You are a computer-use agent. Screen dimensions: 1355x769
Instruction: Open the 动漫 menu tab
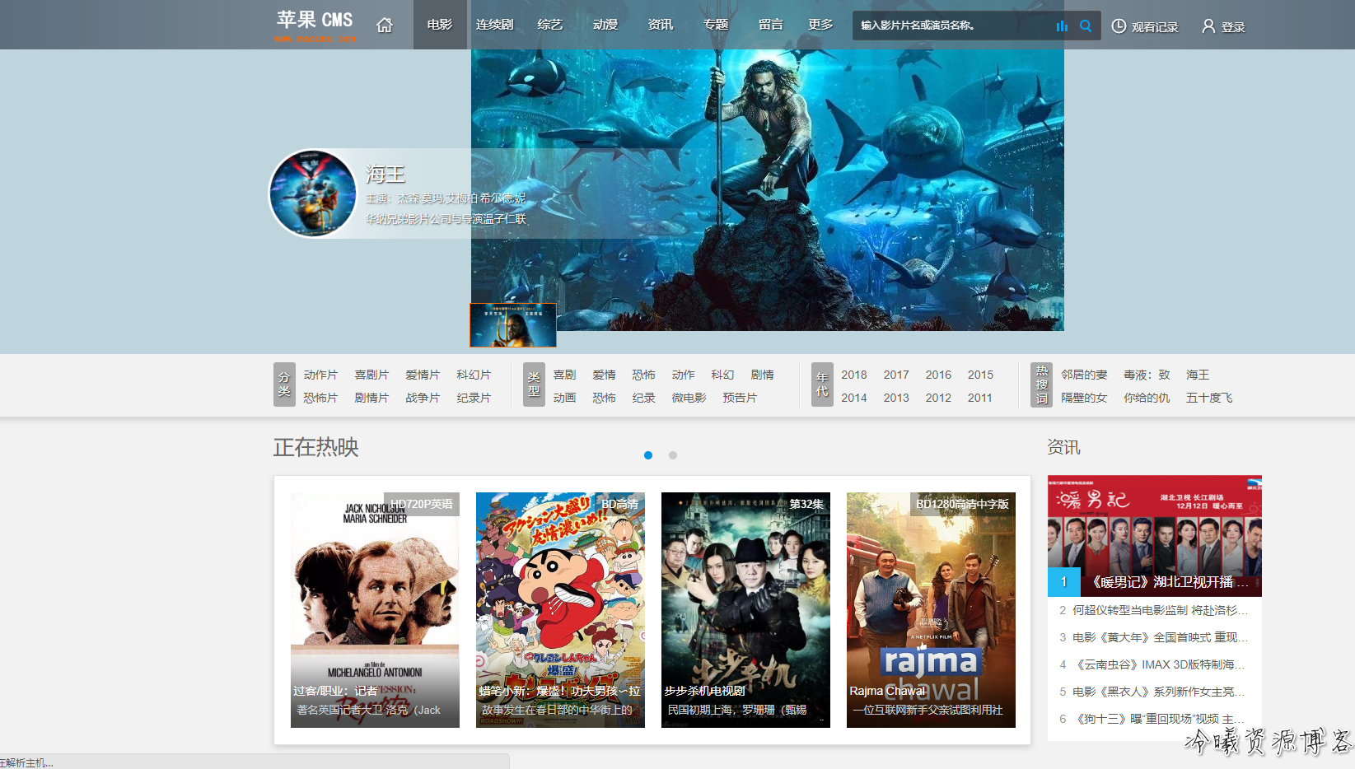point(605,25)
